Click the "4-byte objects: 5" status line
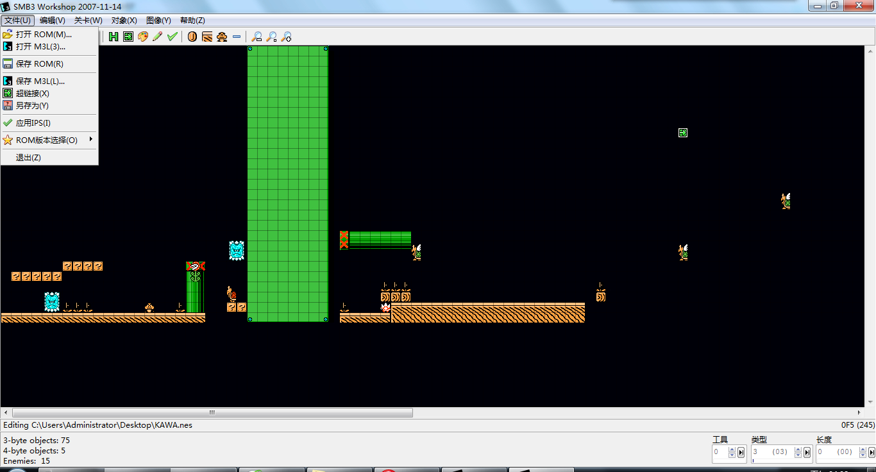 pyautogui.click(x=35, y=451)
